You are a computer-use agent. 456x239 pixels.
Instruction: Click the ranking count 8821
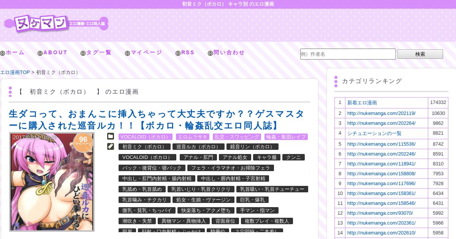(438, 133)
